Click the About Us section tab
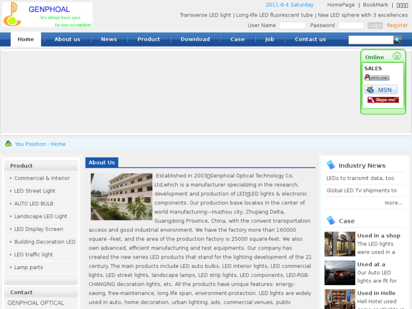The height and width of the screenshot is (309, 412). 101,163
